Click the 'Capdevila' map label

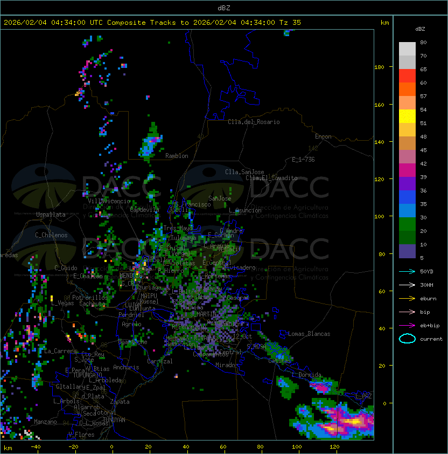145,210
